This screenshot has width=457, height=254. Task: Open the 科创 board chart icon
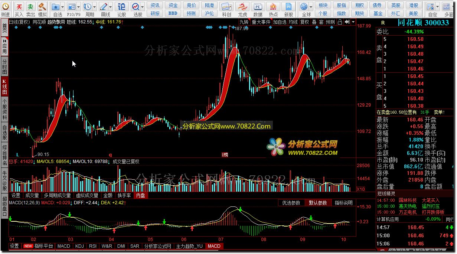point(226,6)
